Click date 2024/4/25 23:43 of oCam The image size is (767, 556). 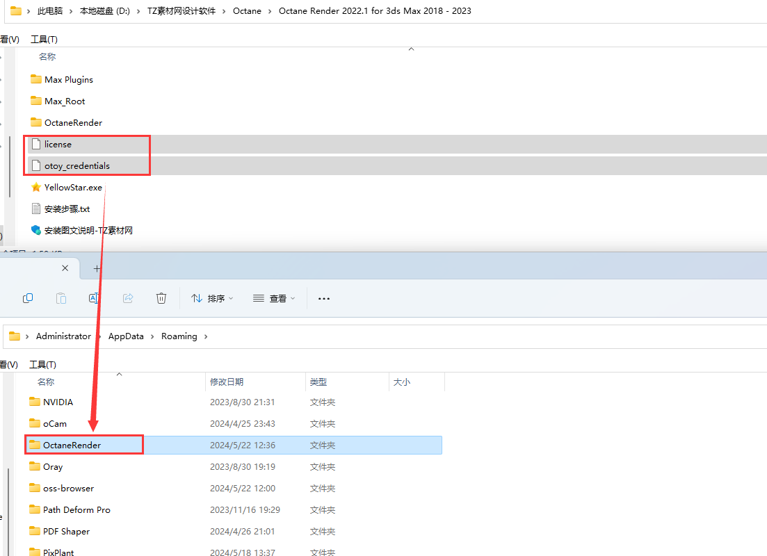(x=243, y=423)
